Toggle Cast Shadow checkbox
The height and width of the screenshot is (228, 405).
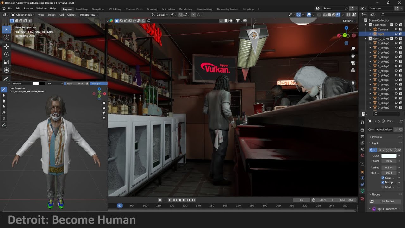(x=383, y=178)
